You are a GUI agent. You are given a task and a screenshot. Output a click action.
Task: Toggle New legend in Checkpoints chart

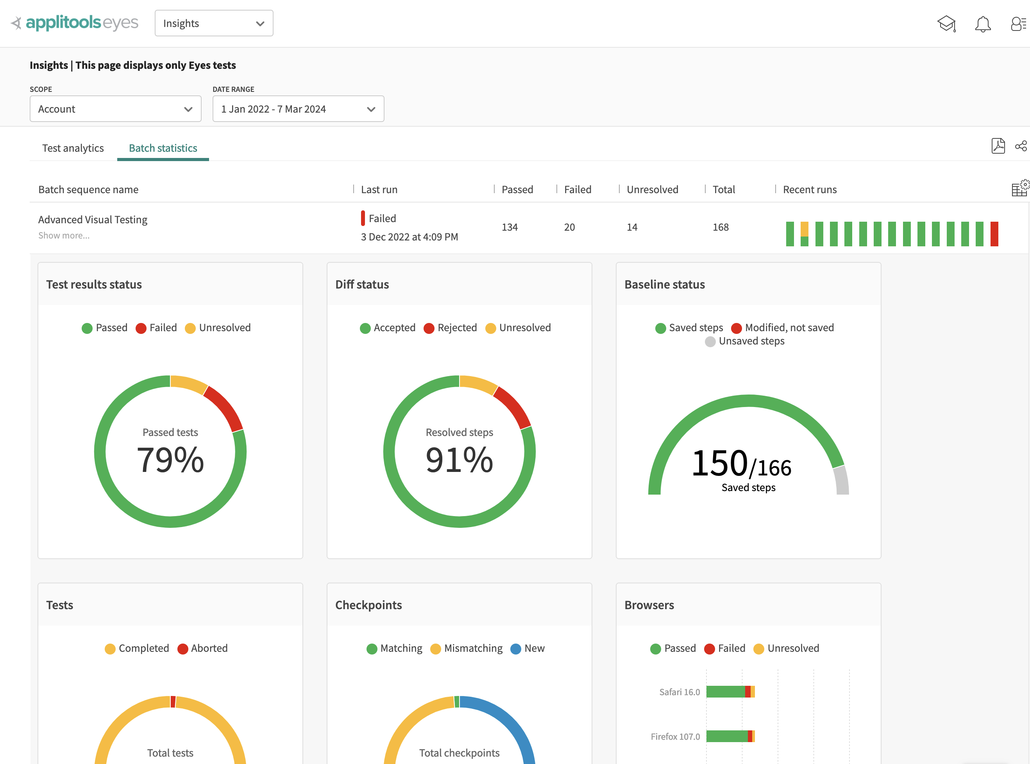coord(527,648)
